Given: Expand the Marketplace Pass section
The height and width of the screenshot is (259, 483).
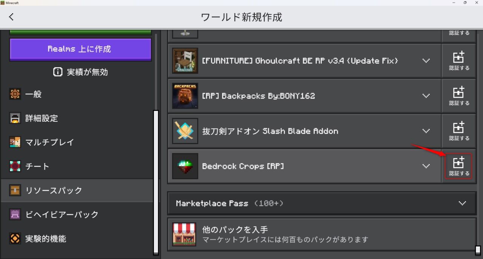Looking at the screenshot, I should point(462,203).
